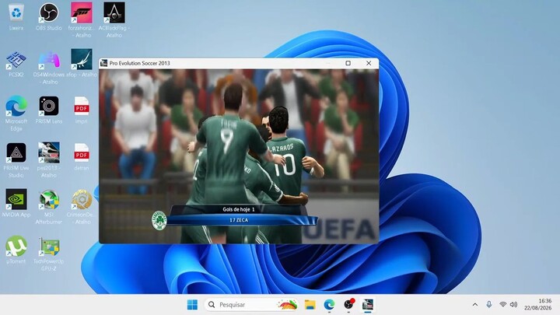This screenshot has height=315, width=560.
Task: Open the Windows Start menu
Action: [x=192, y=305]
